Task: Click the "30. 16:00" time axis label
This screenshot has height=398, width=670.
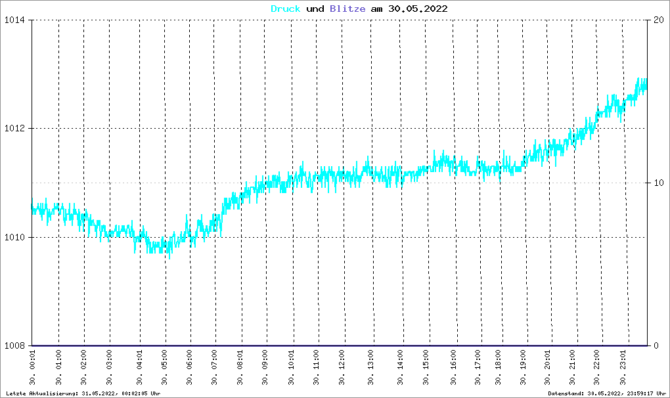Action: pos(454,368)
